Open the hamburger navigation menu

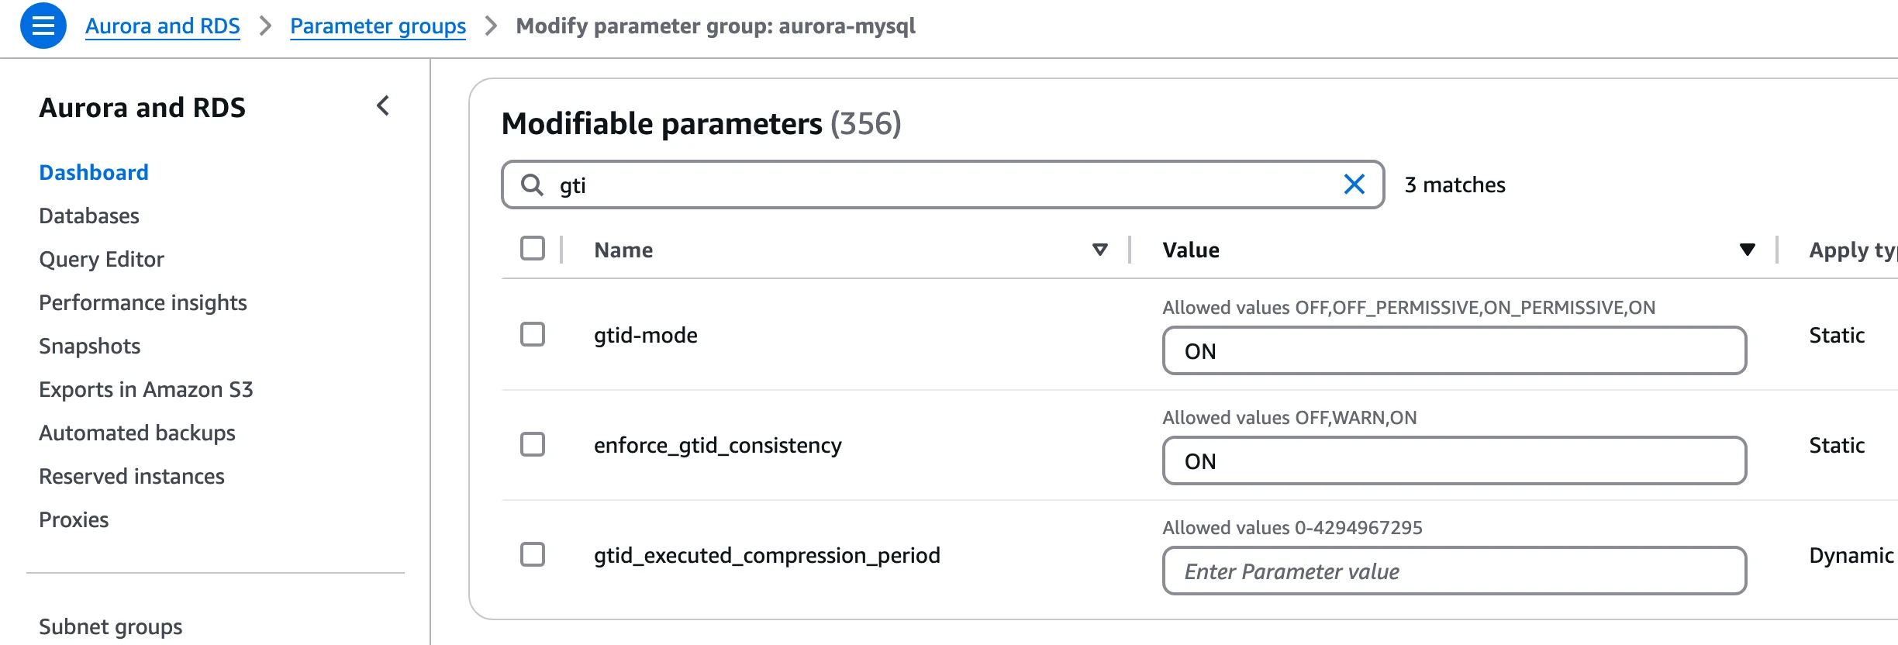click(x=43, y=26)
